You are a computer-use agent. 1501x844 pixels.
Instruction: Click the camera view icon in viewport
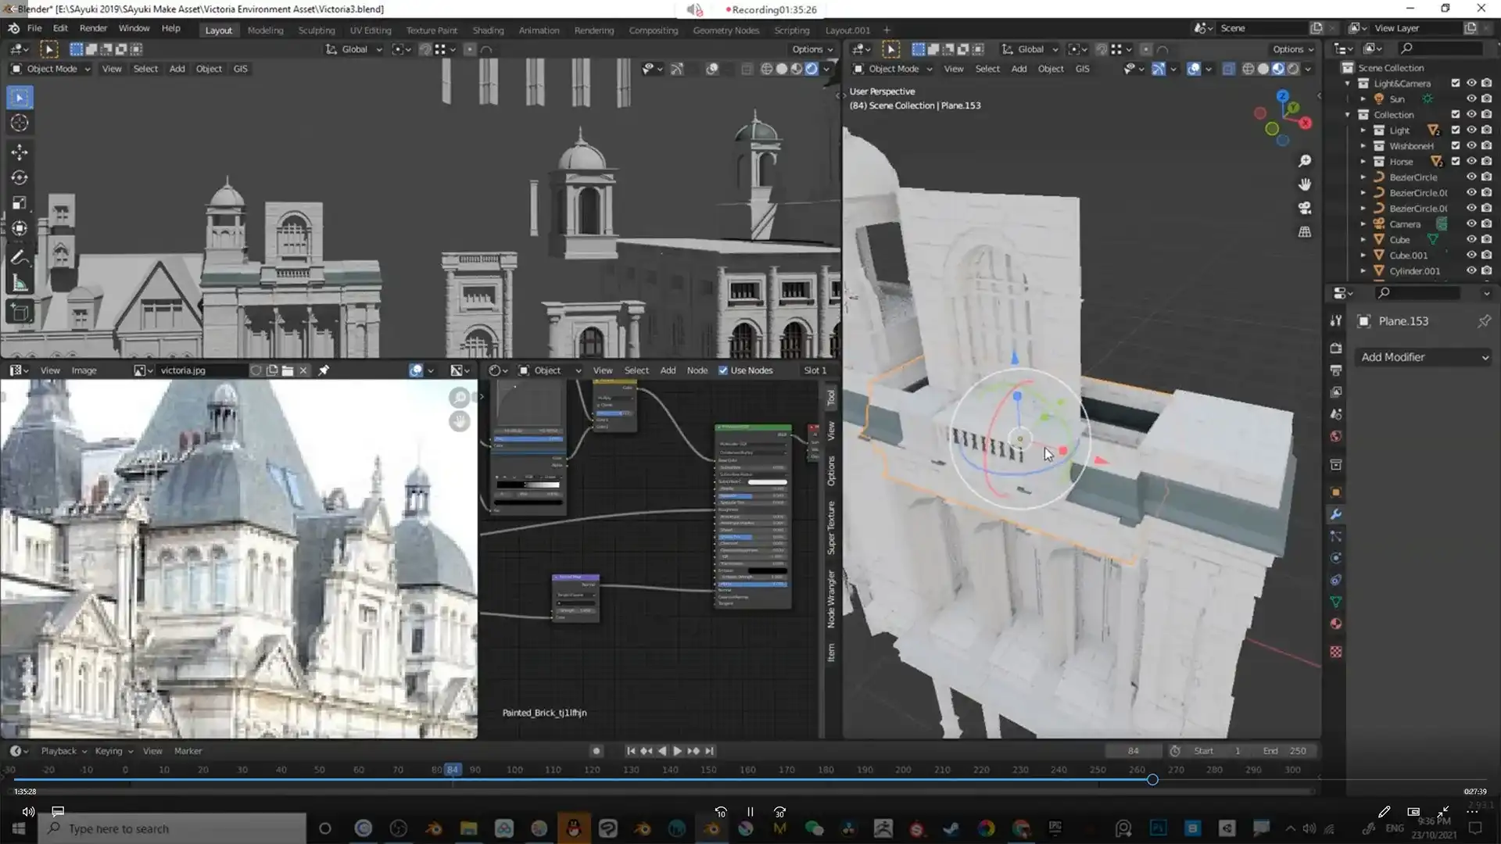pyautogui.click(x=1305, y=208)
